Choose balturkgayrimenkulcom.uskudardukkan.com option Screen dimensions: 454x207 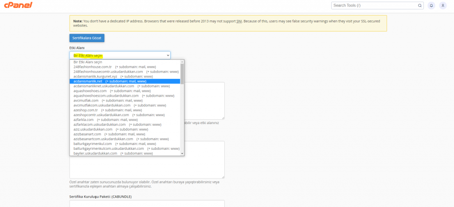[125, 148]
